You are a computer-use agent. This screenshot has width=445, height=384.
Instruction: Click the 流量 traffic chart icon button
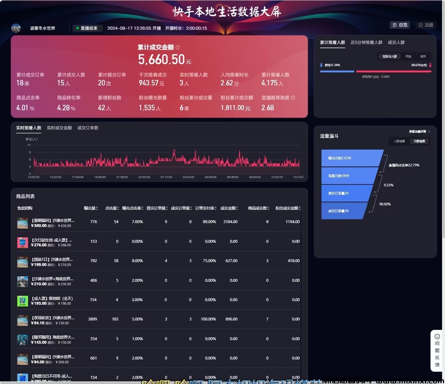(426, 25)
